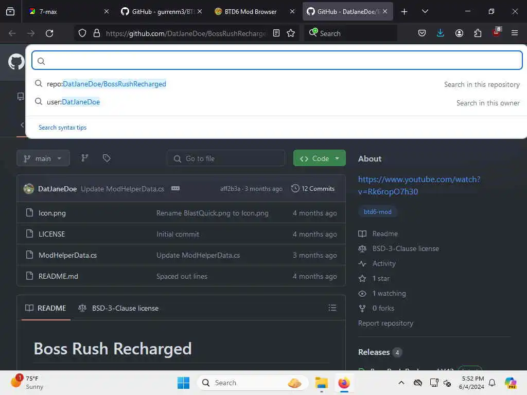Screen dimensions: 527x395
Task: Bookmark this page with star
Action: point(291,33)
